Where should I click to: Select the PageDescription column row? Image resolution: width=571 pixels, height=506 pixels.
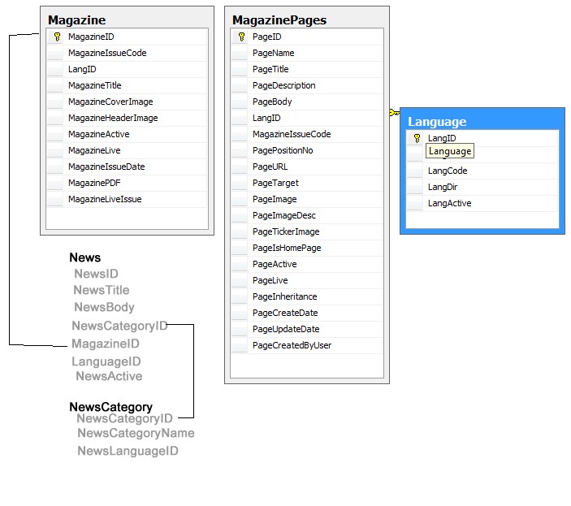307,85
